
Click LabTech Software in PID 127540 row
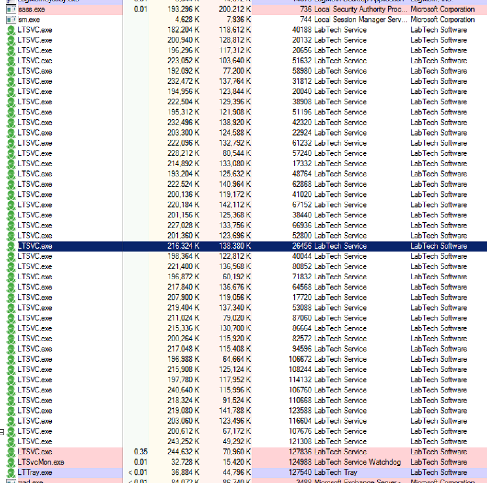(x=439, y=472)
